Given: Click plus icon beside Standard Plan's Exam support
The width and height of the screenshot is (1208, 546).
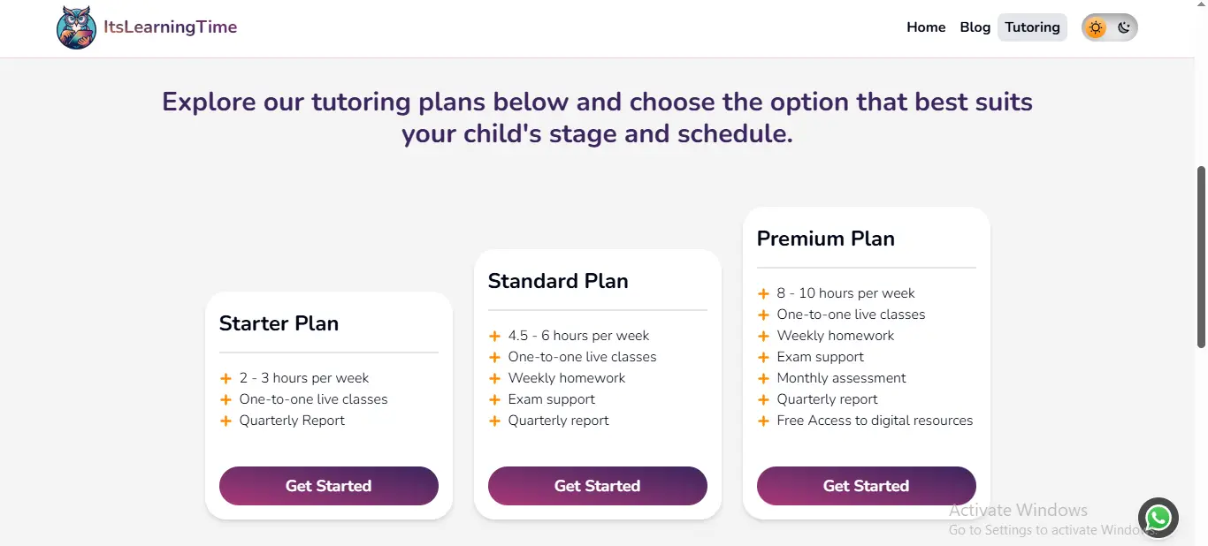Looking at the screenshot, I should 494,399.
